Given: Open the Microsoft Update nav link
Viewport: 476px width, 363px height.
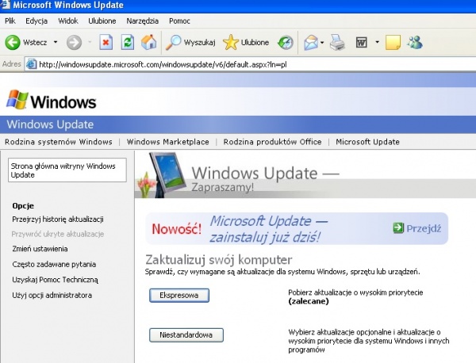Looking at the screenshot, I should point(367,142).
